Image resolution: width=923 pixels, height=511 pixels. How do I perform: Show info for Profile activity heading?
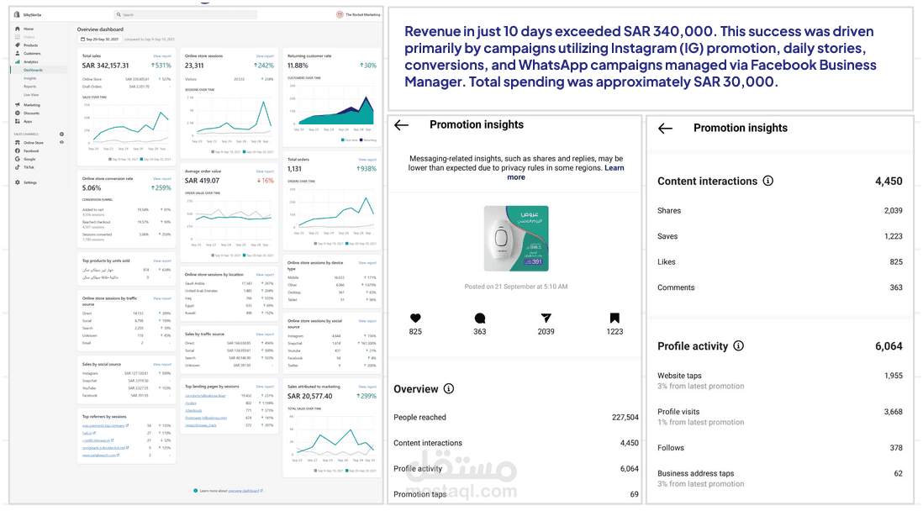739,345
